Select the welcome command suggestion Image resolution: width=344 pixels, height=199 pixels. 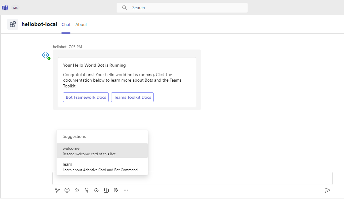(x=102, y=151)
